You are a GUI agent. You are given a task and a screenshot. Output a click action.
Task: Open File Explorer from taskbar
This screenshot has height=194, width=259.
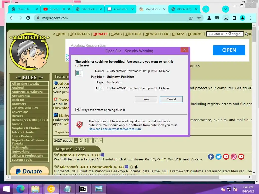(x=35, y=189)
